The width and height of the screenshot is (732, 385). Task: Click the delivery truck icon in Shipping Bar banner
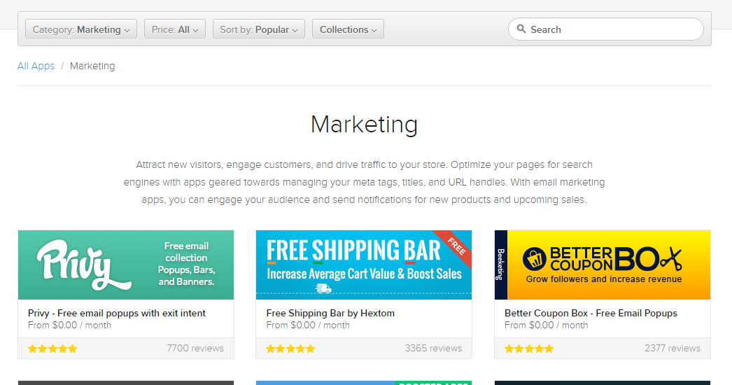click(x=323, y=288)
